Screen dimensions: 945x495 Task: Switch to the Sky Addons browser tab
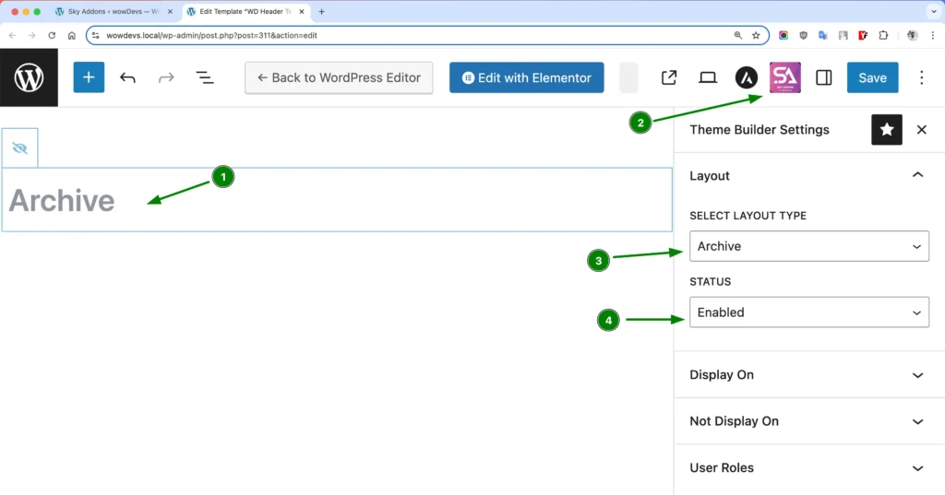point(114,11)
